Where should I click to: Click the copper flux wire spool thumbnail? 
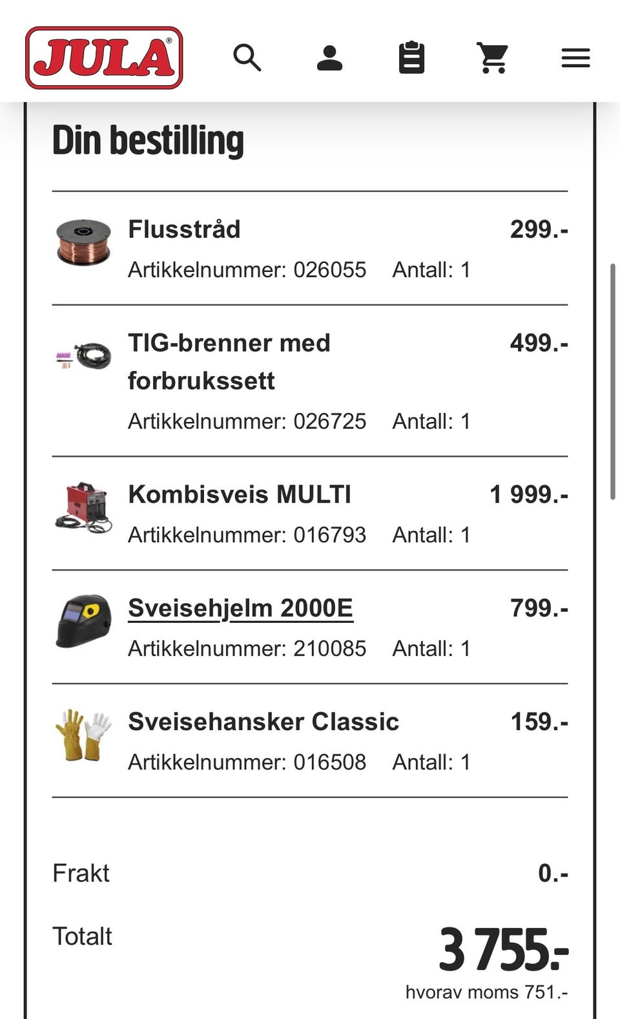83,242
